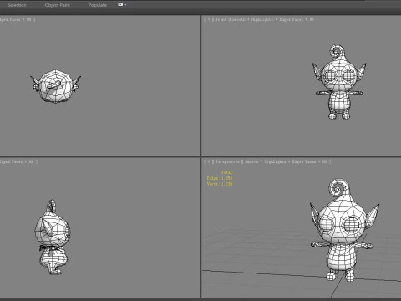401x301 pixels.
Task: Click the yellow Total statistics heading
Action: [227, 172]
